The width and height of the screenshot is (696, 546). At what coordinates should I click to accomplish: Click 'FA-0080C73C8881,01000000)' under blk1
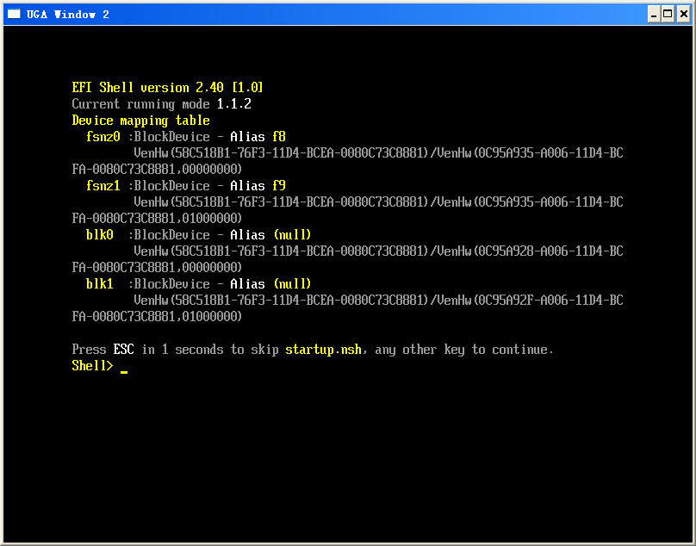tap(157, 317)
